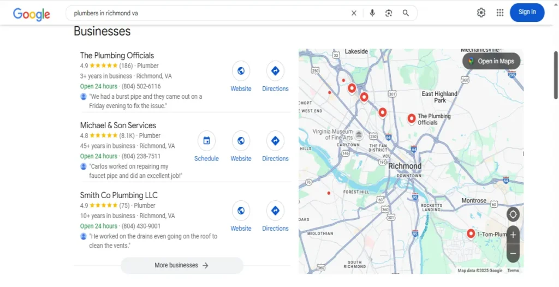Get directions to The Plumbing Officials

275,71
